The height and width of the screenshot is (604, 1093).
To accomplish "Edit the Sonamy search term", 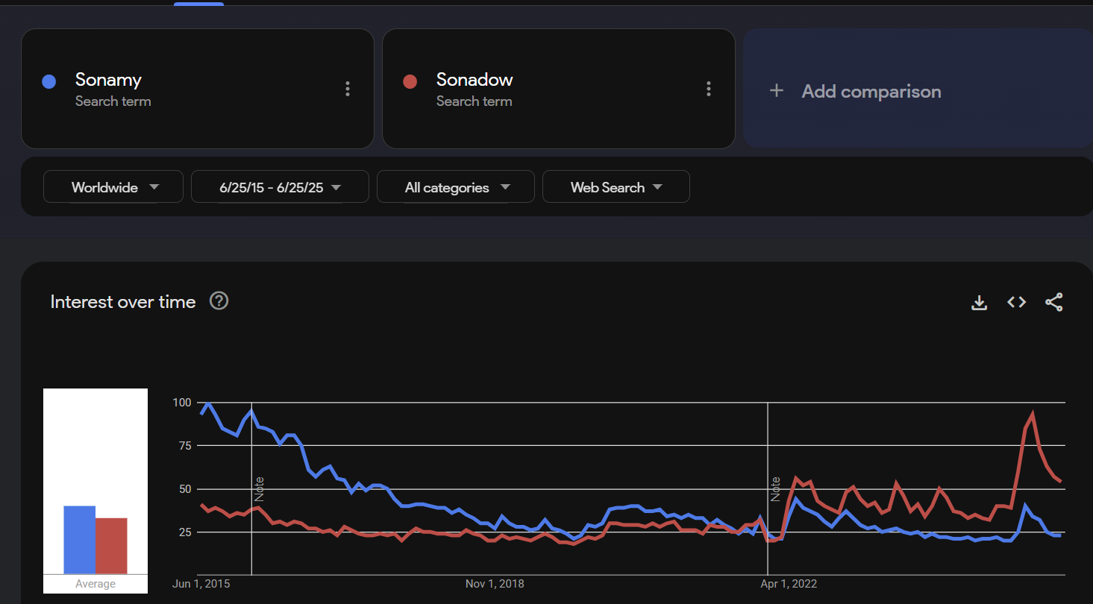I will 108,80.
